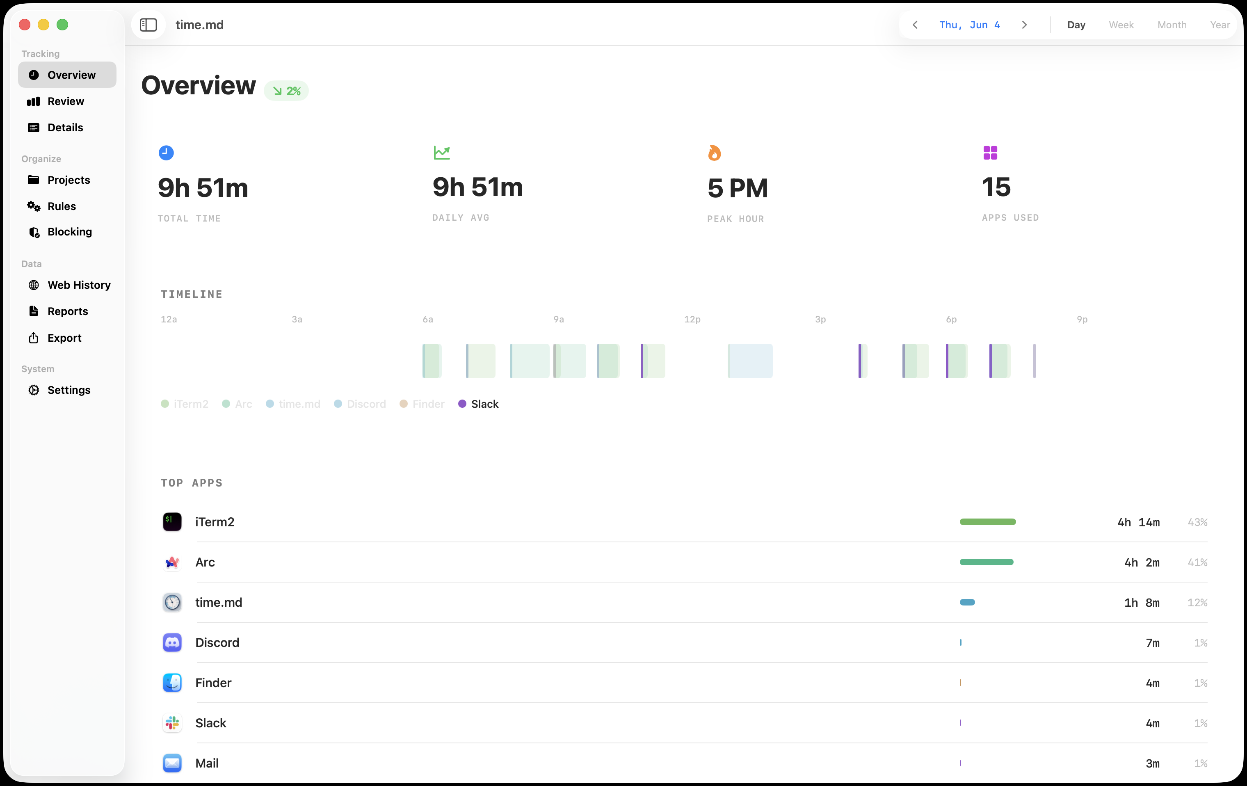The image size is (1247, 786).
Task: Click the time.md window title
Action: [199, 25]
